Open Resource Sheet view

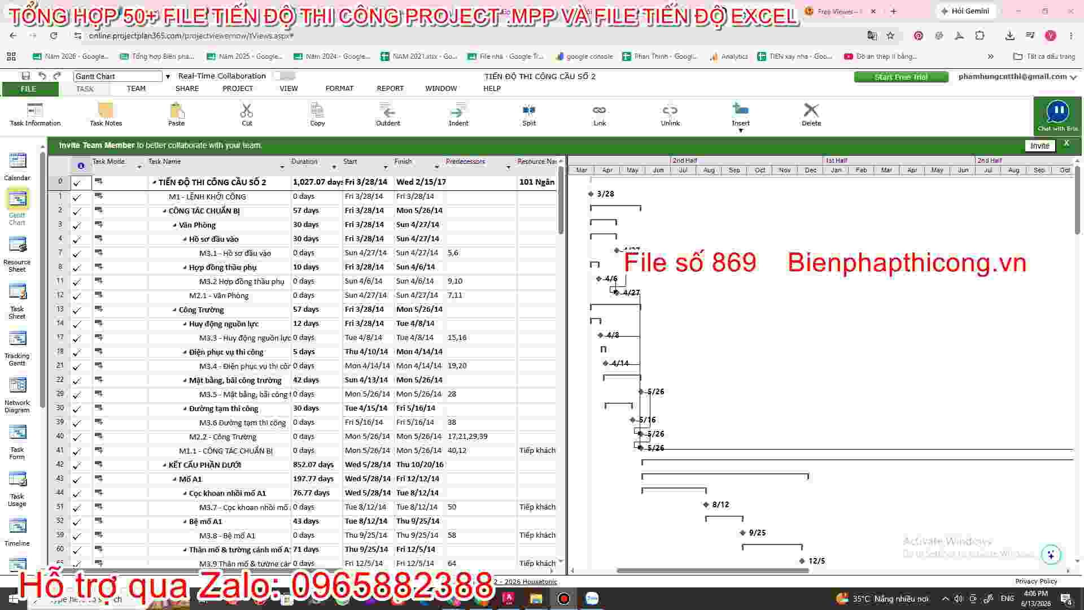click(x=17, y=245)
